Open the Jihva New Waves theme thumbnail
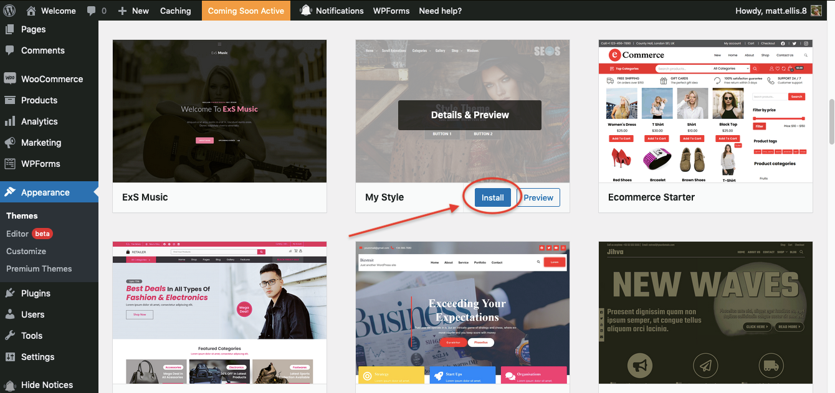 705,313
